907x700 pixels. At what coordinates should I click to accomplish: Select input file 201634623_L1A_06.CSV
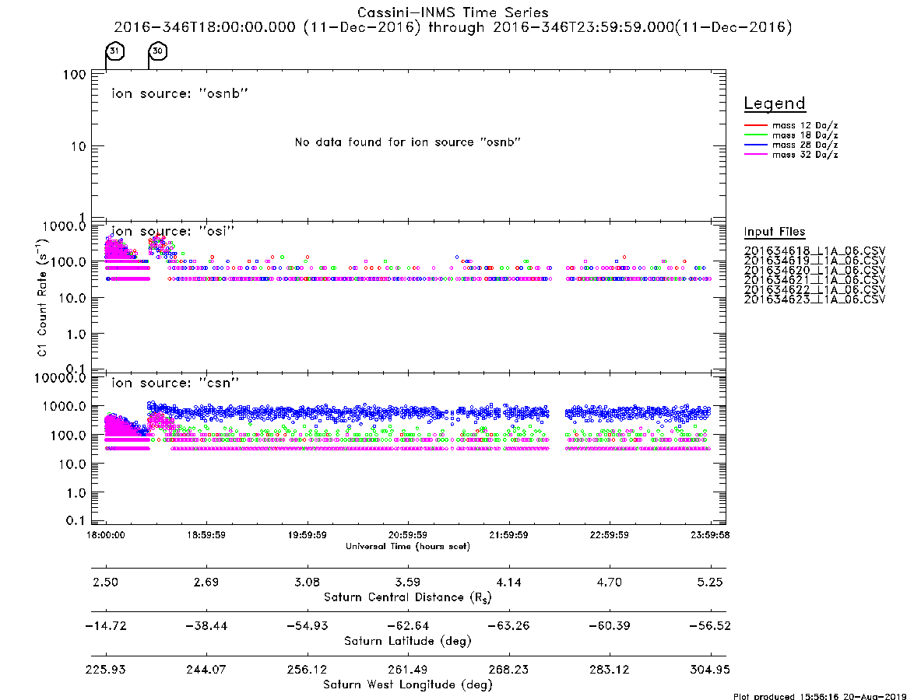coord(814,299)
